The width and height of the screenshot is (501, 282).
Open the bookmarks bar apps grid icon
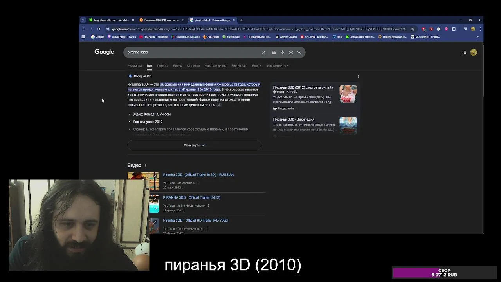[83, 37]
